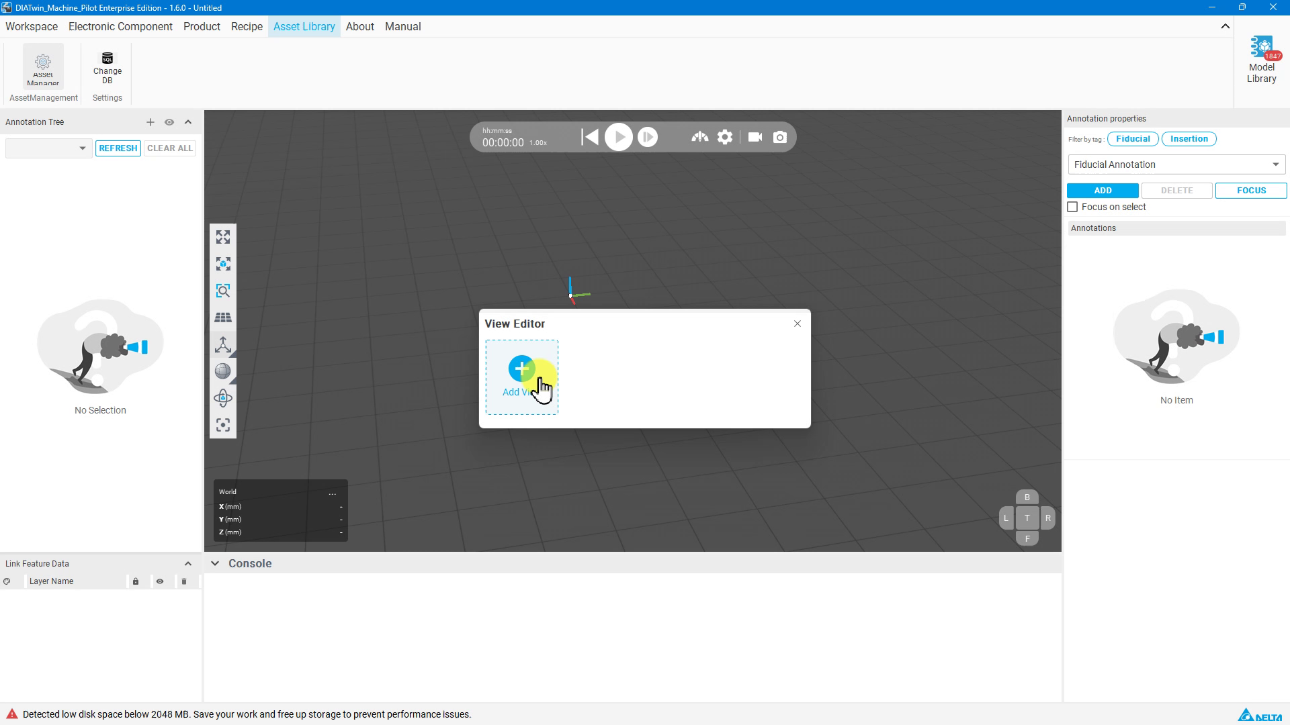Filter annotations by Fiducial tag
Screen dimensions: 1290x725
point(1133,139)
